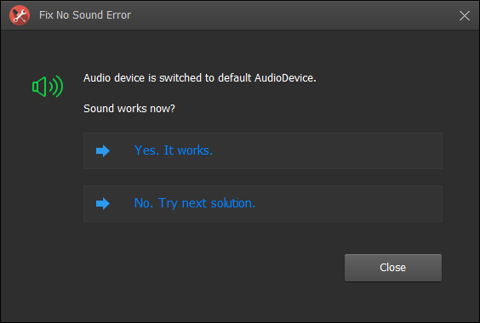Click empty area of No option row
Image resolution: width=480 pixels, height=323 pixels.
[x=349, y=203]
